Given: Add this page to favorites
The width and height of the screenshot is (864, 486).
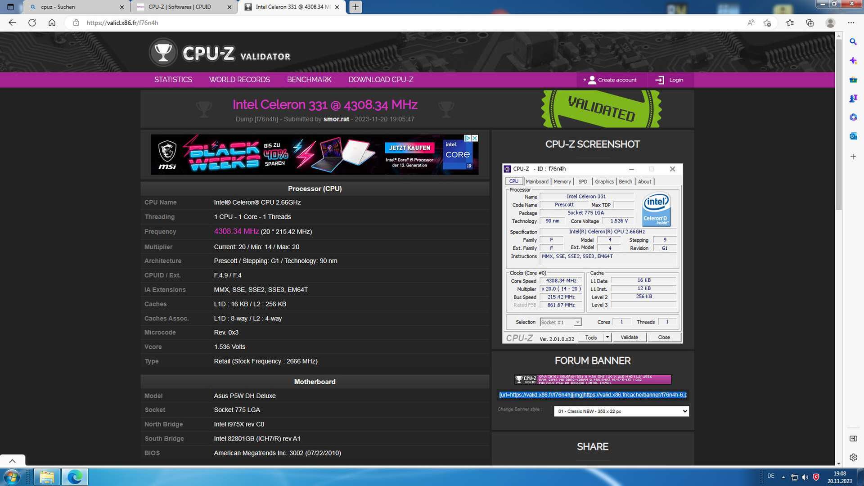Looking at the screenshot, I should tap(767, 22).
